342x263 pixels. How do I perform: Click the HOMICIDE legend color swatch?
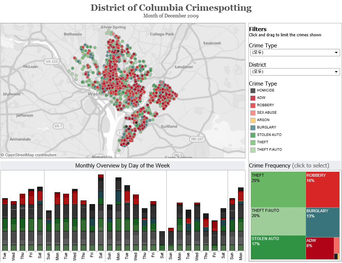click(253, 90)
